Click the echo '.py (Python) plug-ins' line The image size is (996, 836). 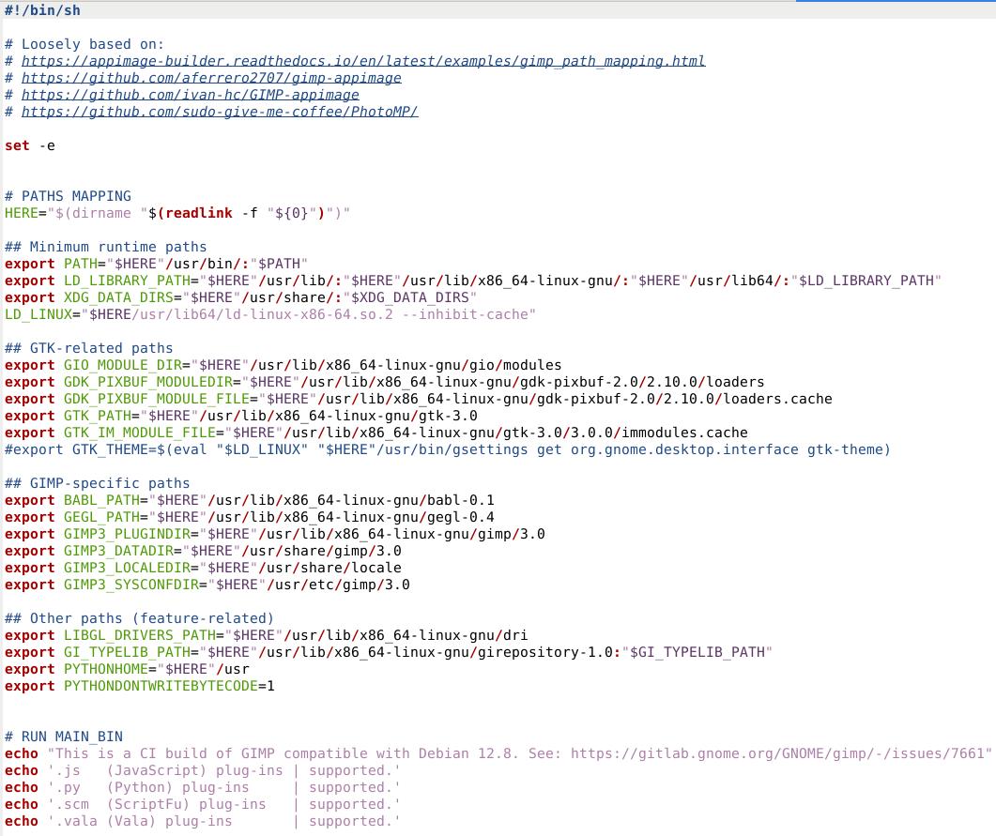(x=202, y=787)
